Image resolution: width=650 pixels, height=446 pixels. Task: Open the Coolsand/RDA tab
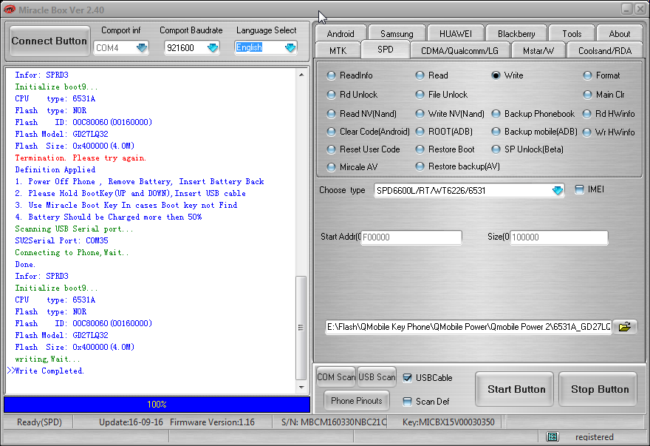(x=605, y=50)
